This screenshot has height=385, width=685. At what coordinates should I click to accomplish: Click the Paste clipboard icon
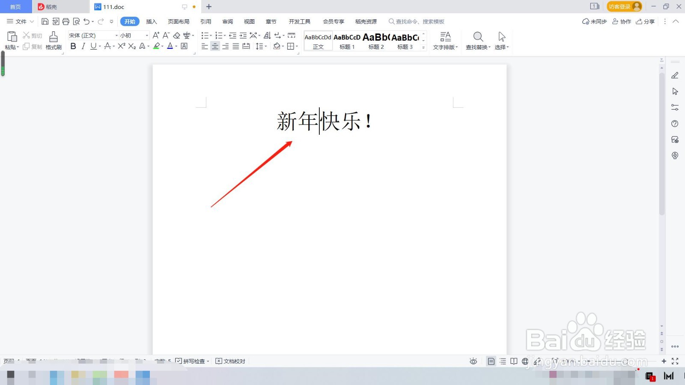(x=12, y=37)
